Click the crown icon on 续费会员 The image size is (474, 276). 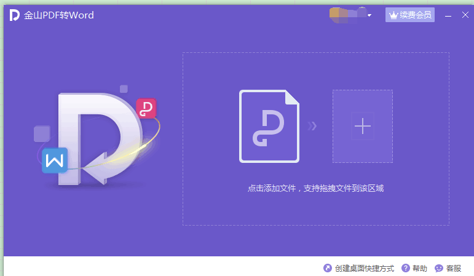tap(393, 15)
